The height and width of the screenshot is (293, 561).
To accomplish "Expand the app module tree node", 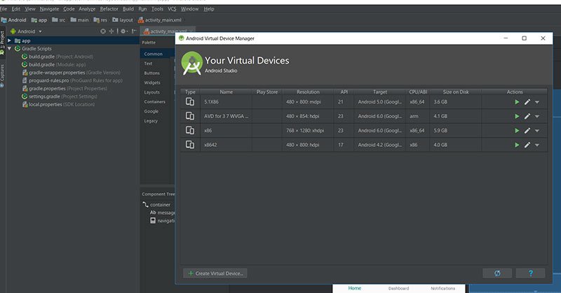I will (9, 41).
